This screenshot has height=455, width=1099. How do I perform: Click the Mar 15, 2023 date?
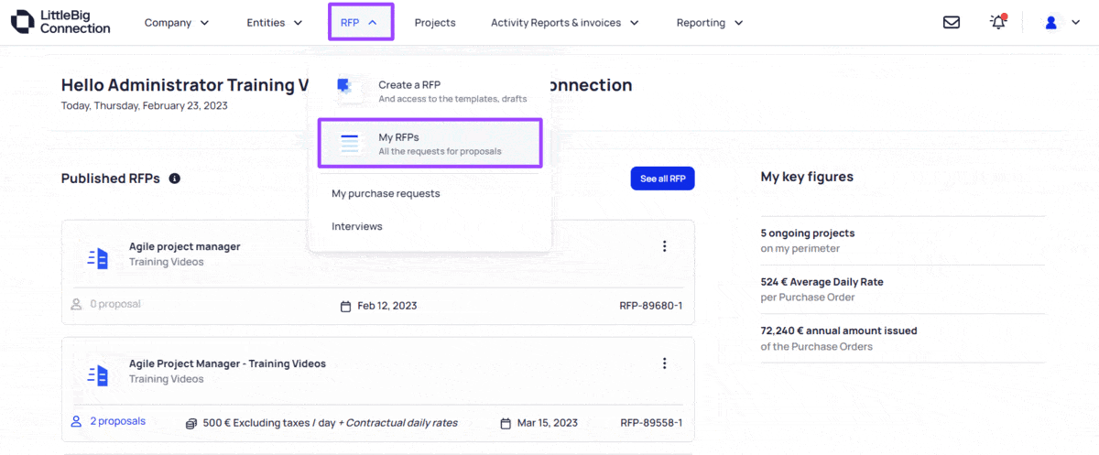548,423
